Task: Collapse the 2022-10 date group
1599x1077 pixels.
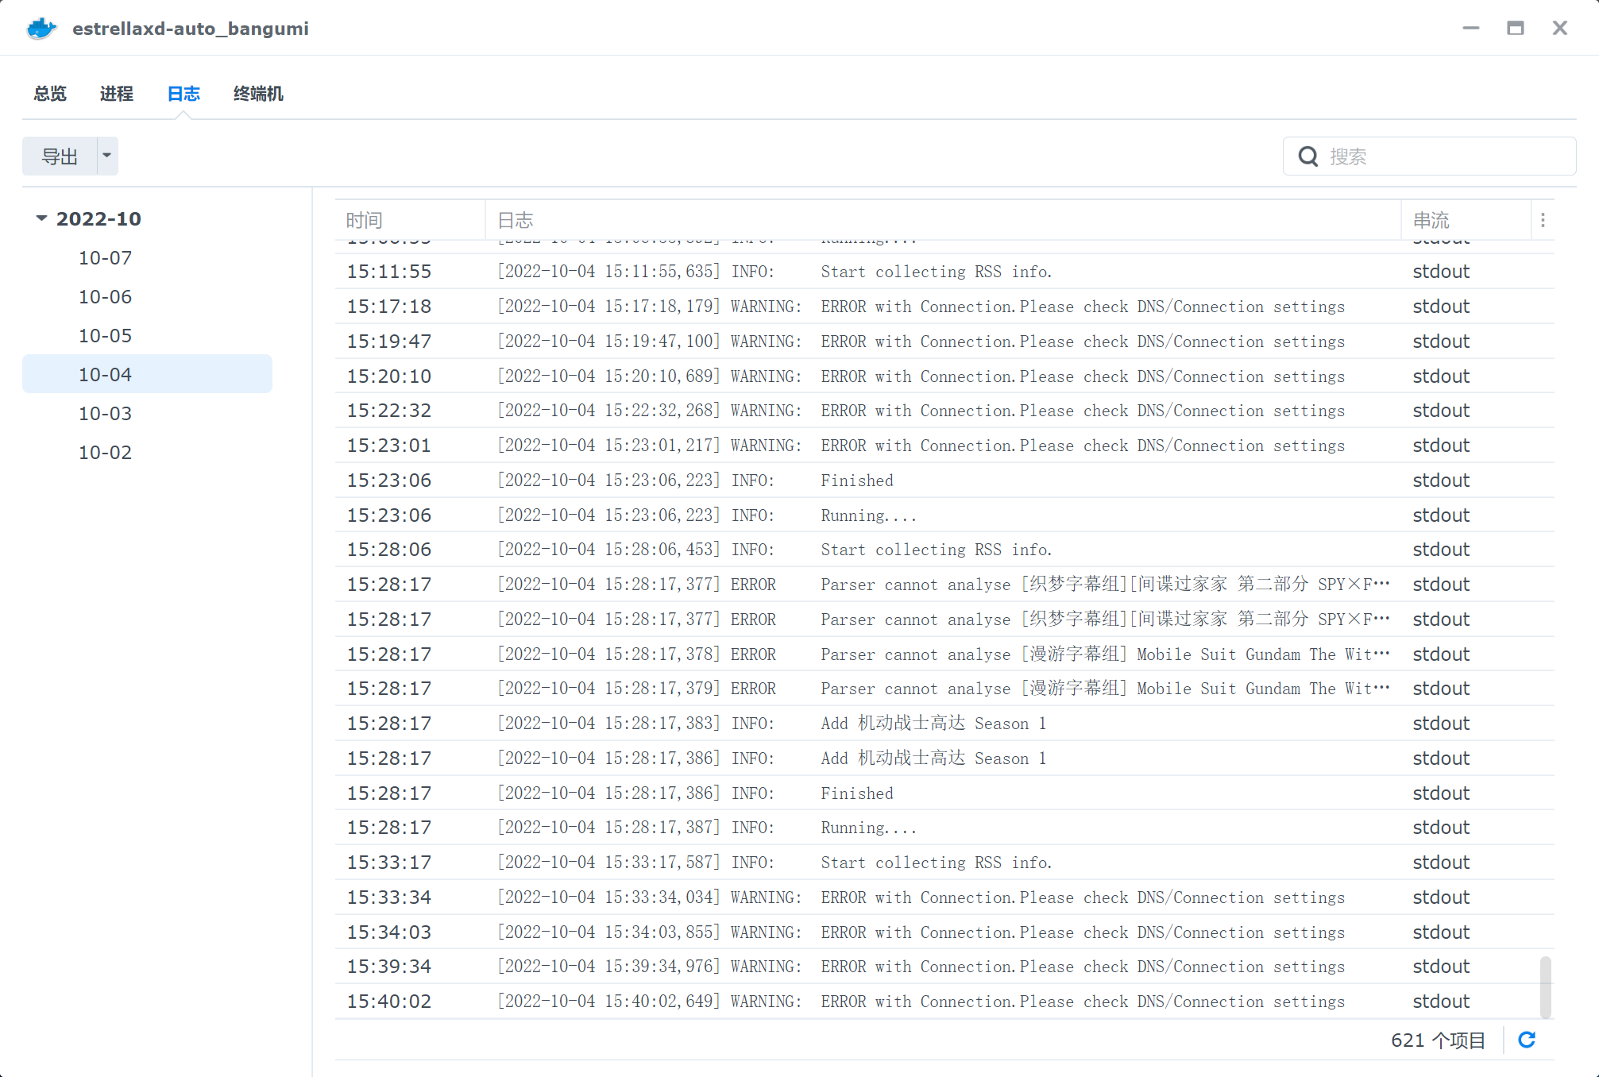Action: [x=40, y=218]
